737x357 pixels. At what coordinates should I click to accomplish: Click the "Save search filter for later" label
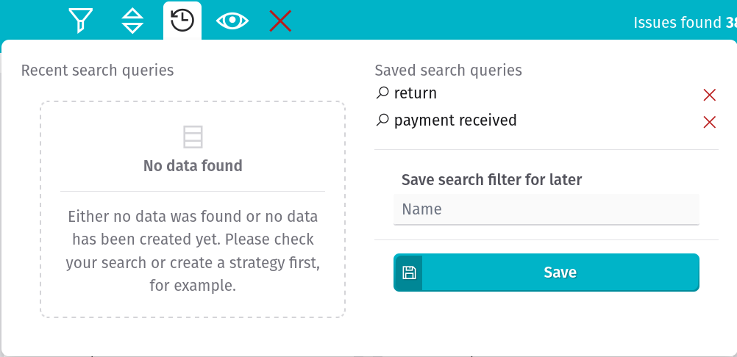pos(491,180)
